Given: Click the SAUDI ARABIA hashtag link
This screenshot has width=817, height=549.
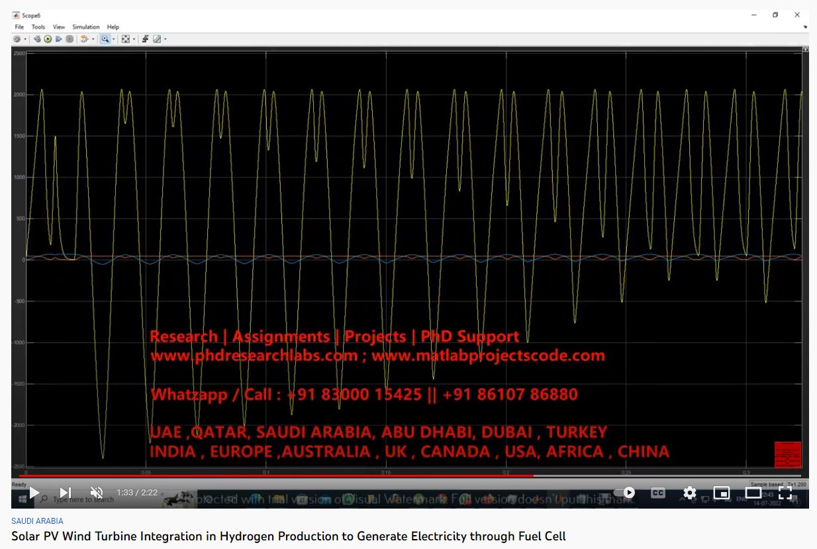Looking at the screenshot, I should coord(37,521).
